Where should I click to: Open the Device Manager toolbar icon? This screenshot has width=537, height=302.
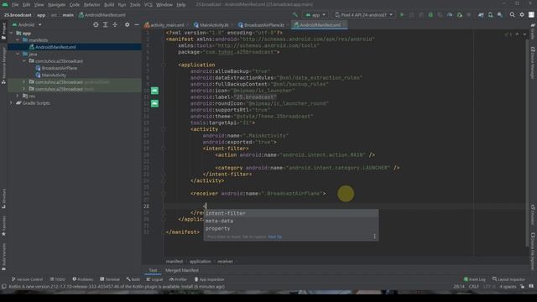pyautogui.click(x=490, y=15)
